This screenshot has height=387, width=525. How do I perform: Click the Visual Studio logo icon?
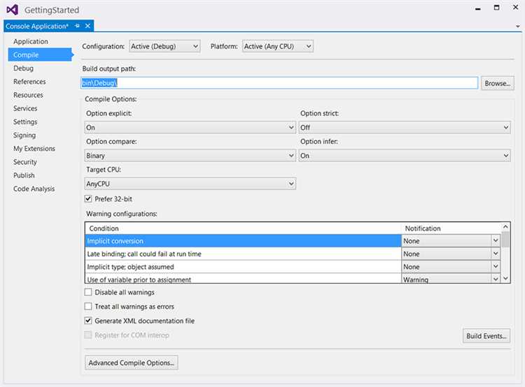click(13, 10)
